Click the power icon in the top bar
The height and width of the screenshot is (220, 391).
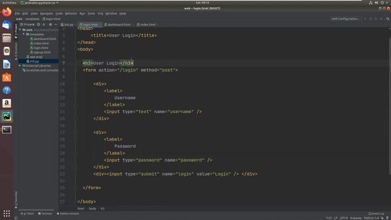pyautogui.click(x=382, y=2)
